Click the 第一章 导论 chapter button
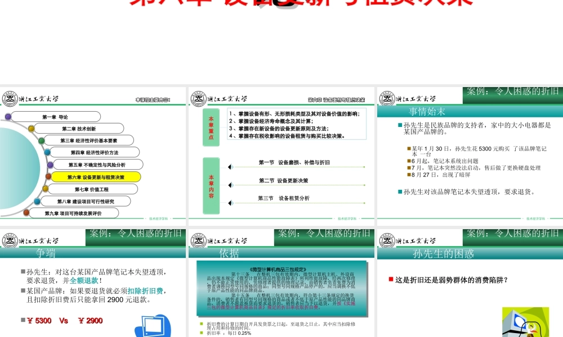 click(x=55, y=116)
